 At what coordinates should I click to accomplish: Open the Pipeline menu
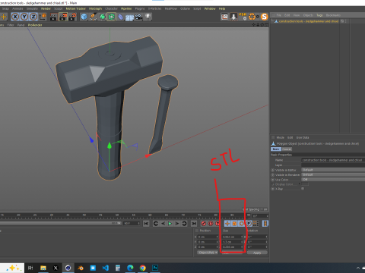126,8
